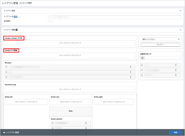Screen dimensions: 185x136
Task: Open kebab menu of first unused block
Action: coord(176,65)
